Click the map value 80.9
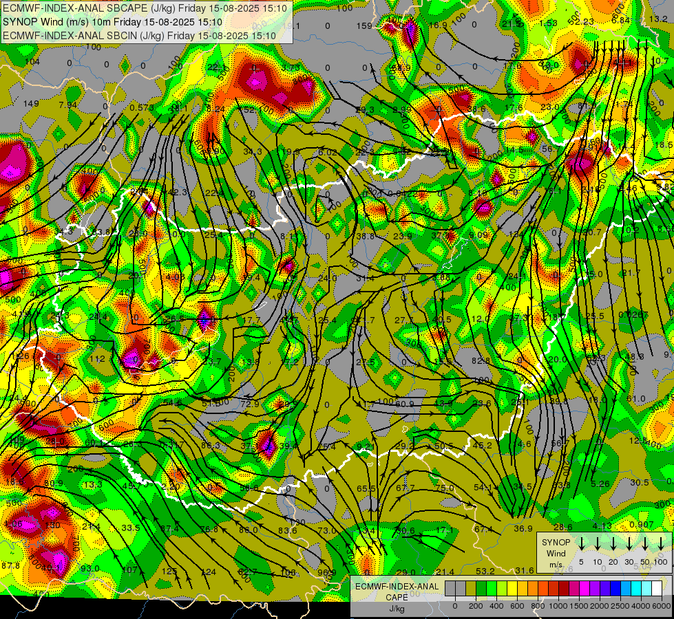The height and width of the screenshot is (619, 674). (53, 484)
